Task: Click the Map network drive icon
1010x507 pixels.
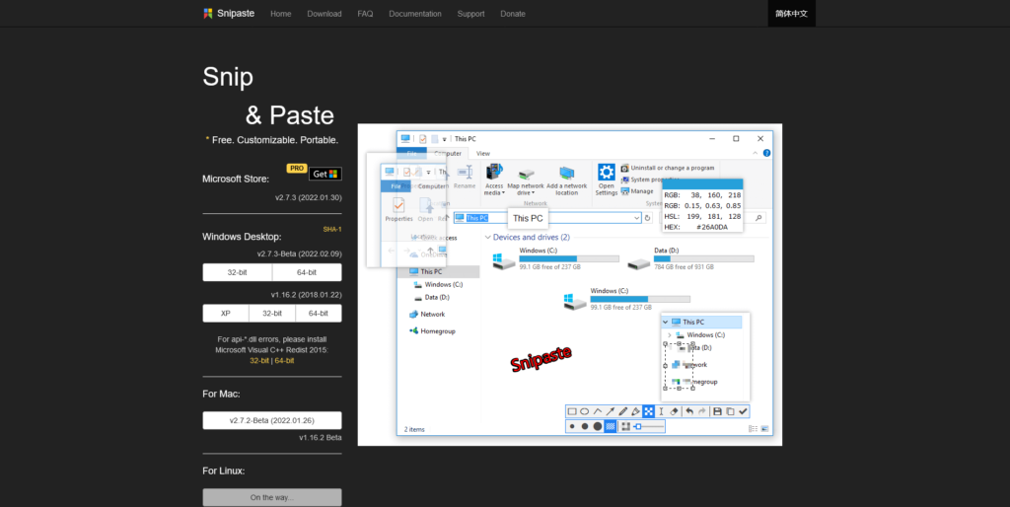Action: pos(527,174)
